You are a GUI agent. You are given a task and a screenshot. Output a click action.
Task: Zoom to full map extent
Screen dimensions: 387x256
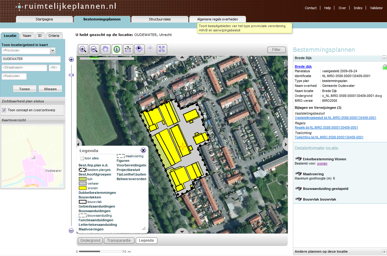pyautogui.click(x=162, y=49)
